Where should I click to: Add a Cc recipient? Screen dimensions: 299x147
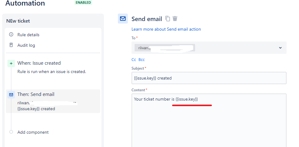point(134,59)
